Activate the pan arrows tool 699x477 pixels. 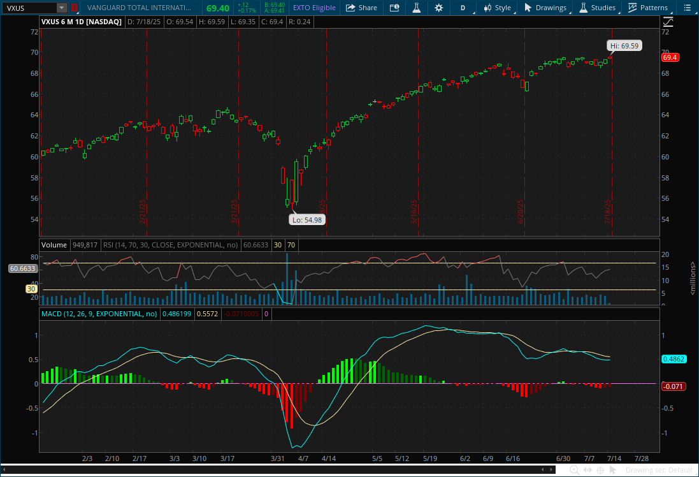(x=587, y=470)
